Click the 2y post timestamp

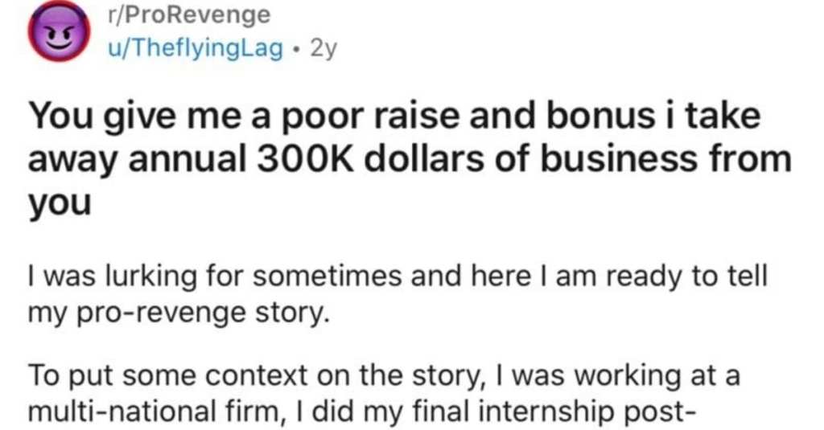tap(323, 49)
